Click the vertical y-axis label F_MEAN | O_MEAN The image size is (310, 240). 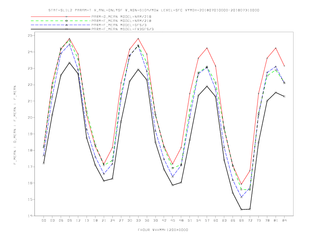pyautogui.click(x=15, y=125)
